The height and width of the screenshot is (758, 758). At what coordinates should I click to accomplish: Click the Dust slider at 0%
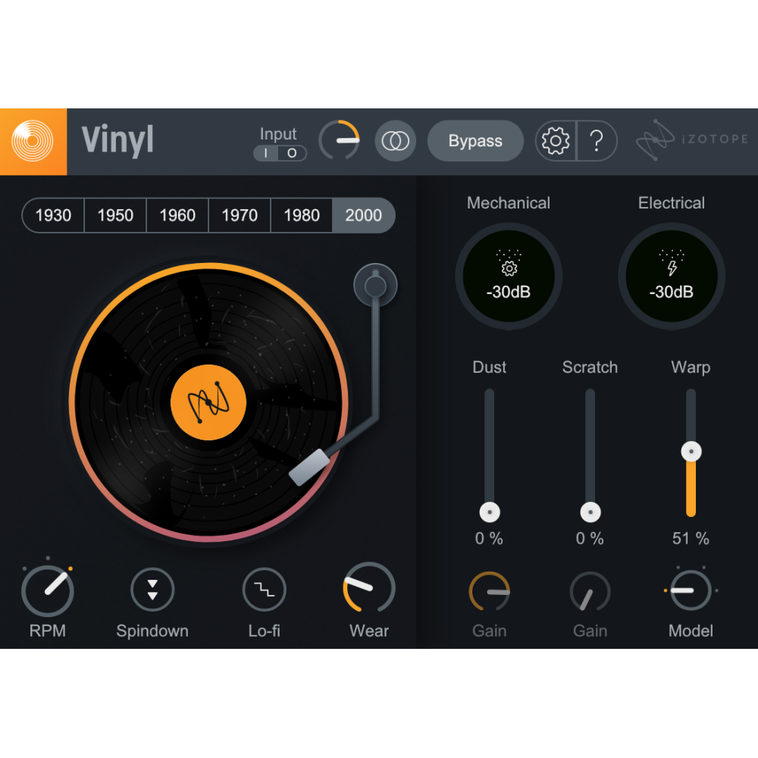(489, 512)
